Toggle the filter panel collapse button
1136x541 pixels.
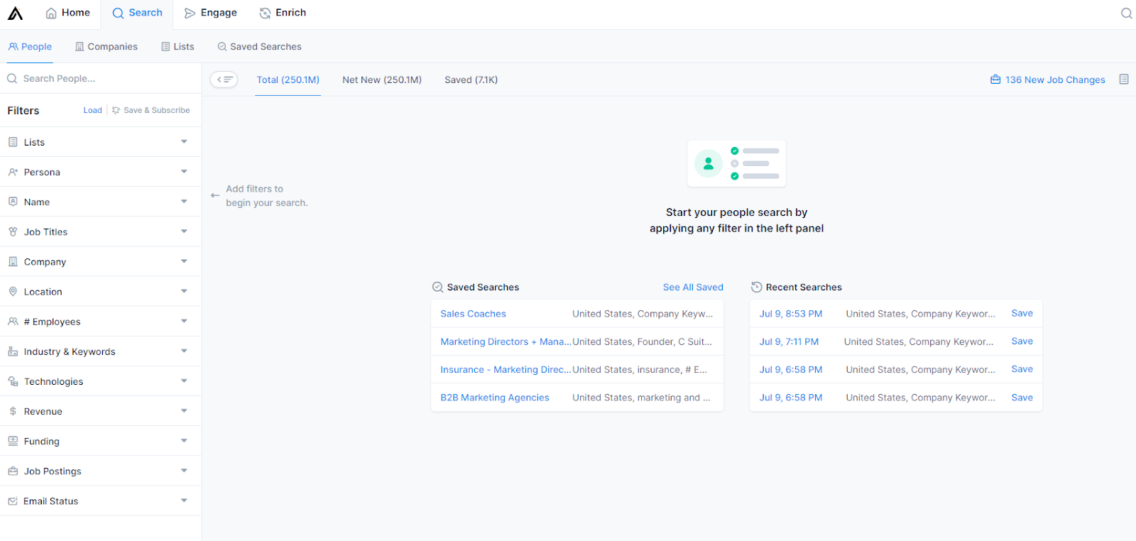[224, 80]
